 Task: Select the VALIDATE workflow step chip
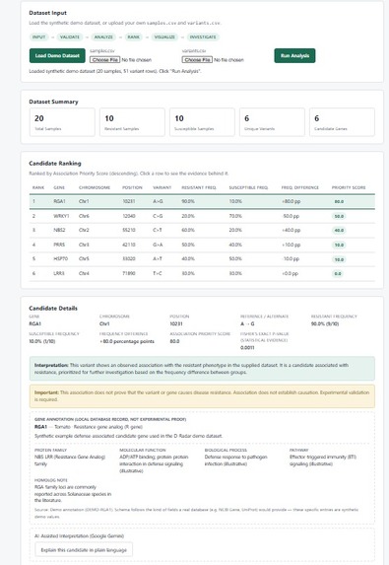click(70, 37)
